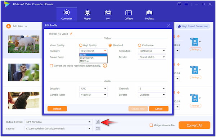Image resolution: width=216 pixels, height=137 pixels.
Task: Click the Create New button
Action: coord(138,109)
